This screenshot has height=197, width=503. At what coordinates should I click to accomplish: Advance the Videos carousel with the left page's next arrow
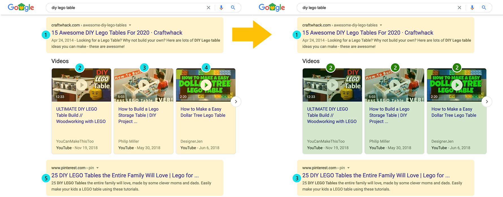click(x=236, y=102)
